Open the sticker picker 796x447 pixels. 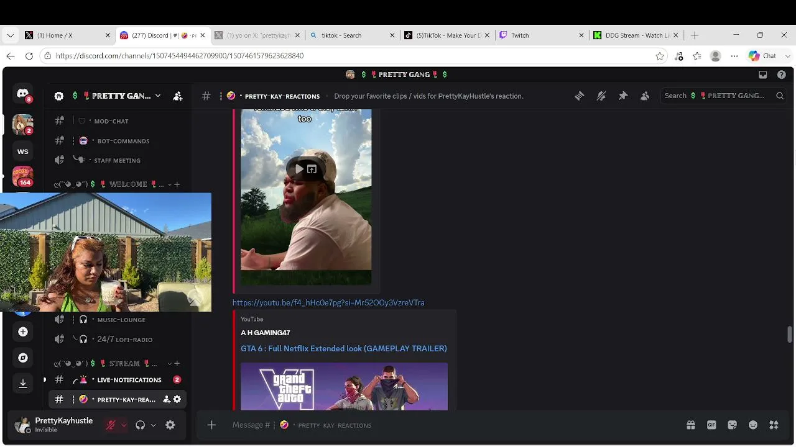point(733,425)
